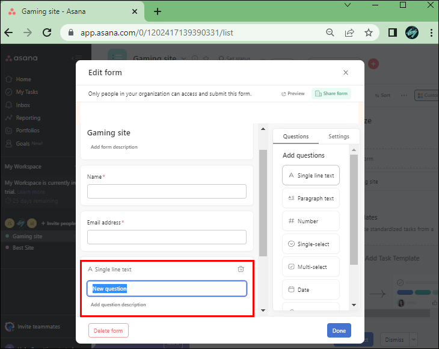Click the Share form button
This screenshot has width=439, height=349.
click(331, 94)
